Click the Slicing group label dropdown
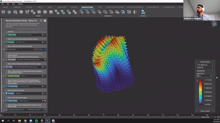The width and height of the screenshot is (220, 123). (39, 16)
